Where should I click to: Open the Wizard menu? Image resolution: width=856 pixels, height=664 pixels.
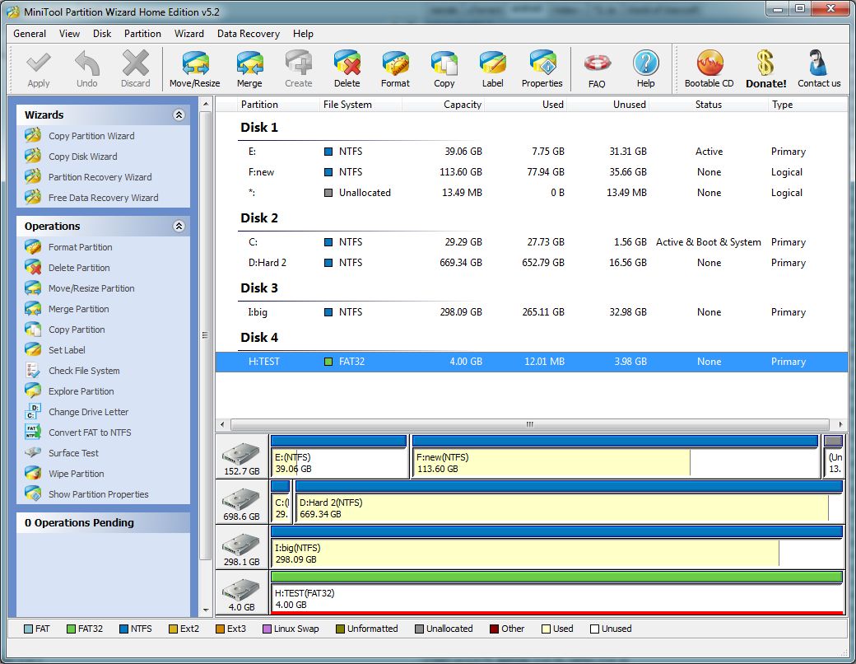tap(188, 34)
